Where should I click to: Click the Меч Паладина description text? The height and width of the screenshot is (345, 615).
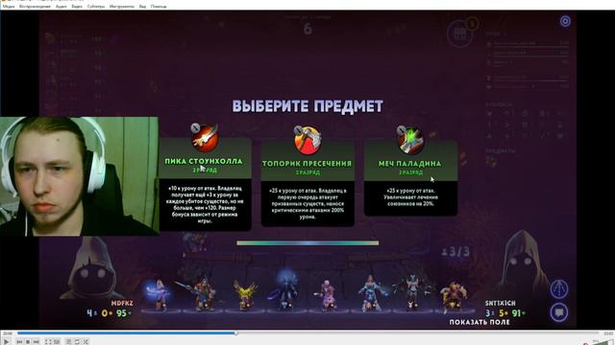(x=410, y=197)
